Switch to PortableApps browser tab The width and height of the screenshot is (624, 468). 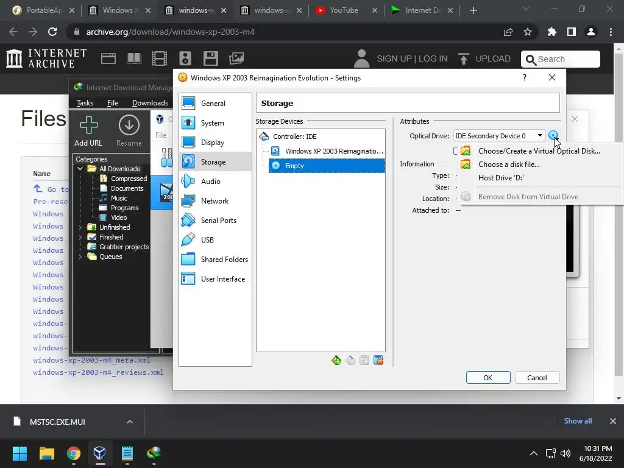44,10
